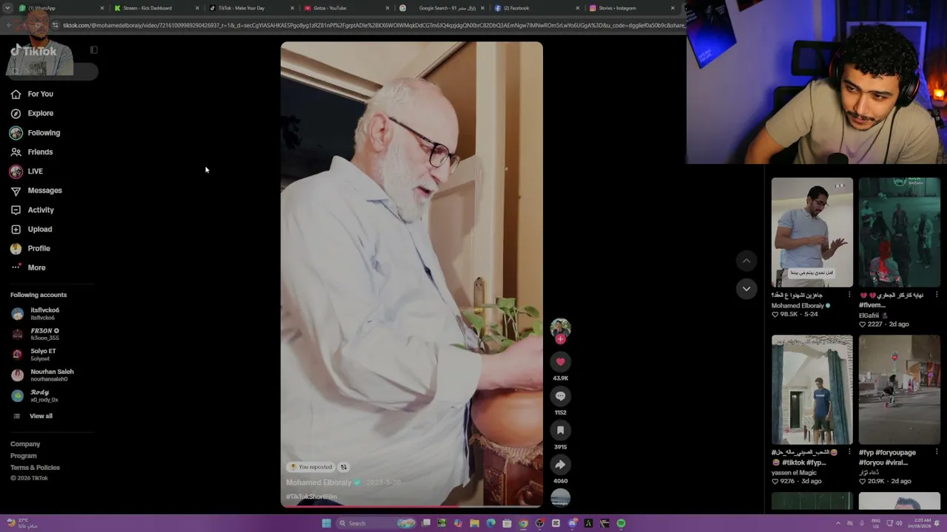Open options for the Mohamed Elboraiy recommended video
The height and width of the screenshot is (532, 947).
tap(849, 295)
